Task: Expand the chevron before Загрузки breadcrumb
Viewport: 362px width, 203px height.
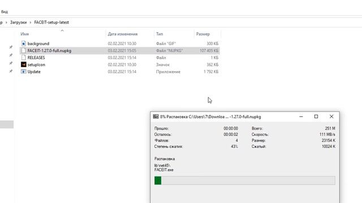Action: tap(6, 23)
